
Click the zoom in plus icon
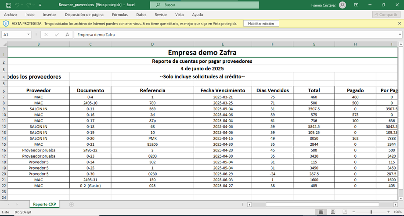(x=389, y=212)
